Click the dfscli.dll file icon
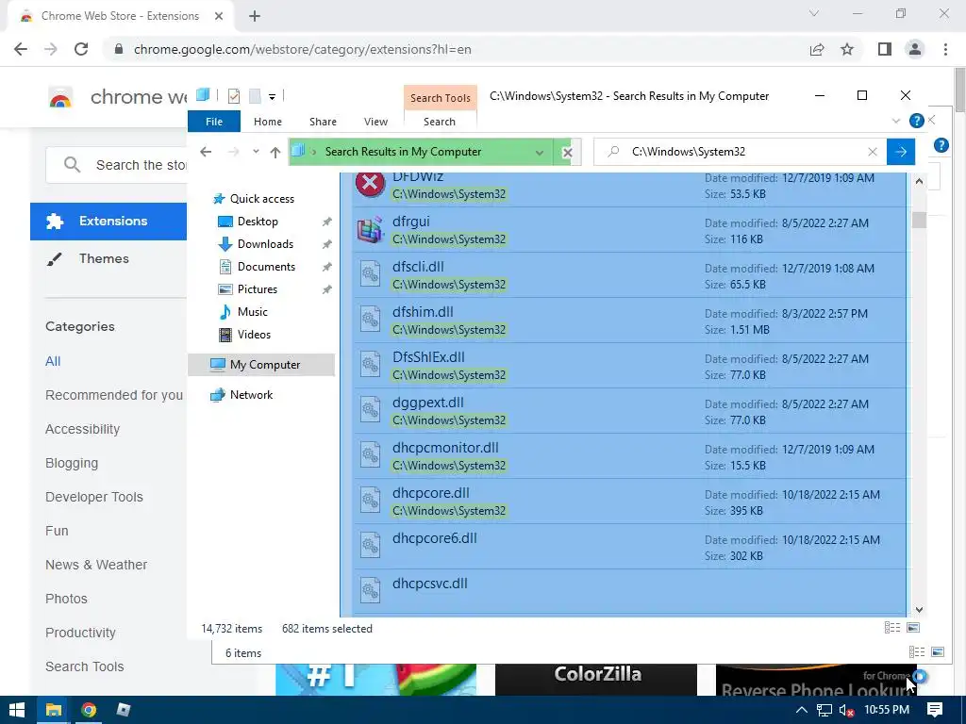Screen dimensions: 966x724 tap(370, 274)
